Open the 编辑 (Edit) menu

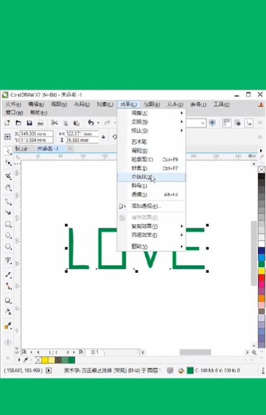(36, 104)
